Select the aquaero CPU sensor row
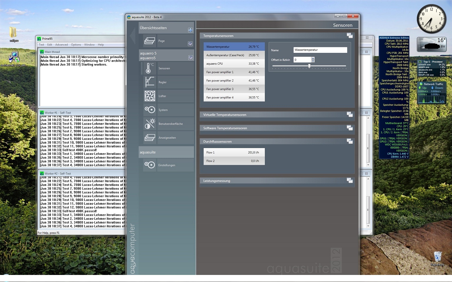 (234, 63)
